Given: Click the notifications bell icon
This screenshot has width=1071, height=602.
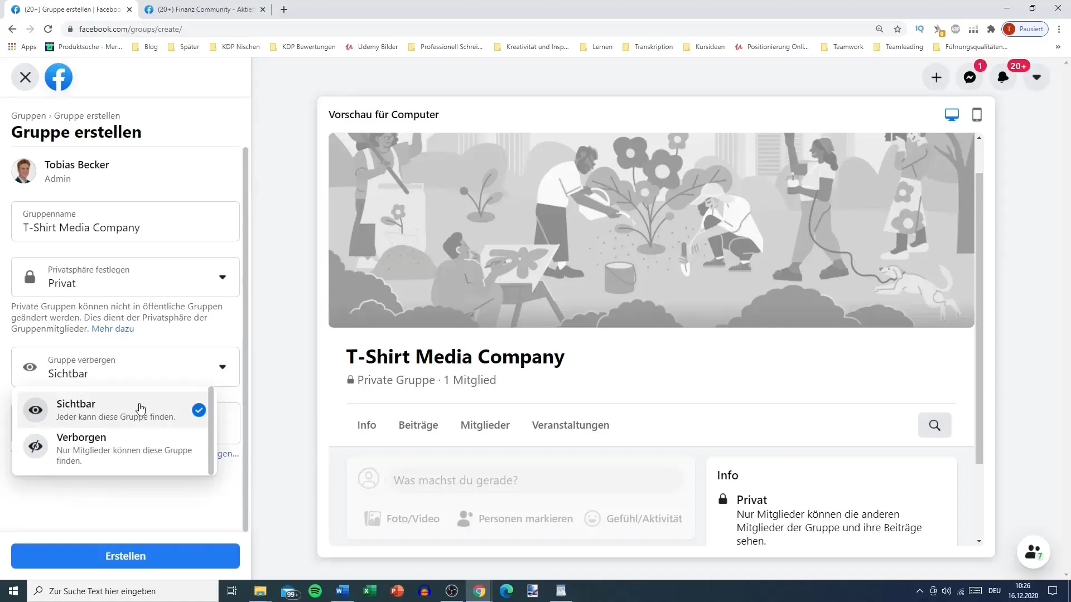Looking at the screenshot, I should click(1002, 76).
